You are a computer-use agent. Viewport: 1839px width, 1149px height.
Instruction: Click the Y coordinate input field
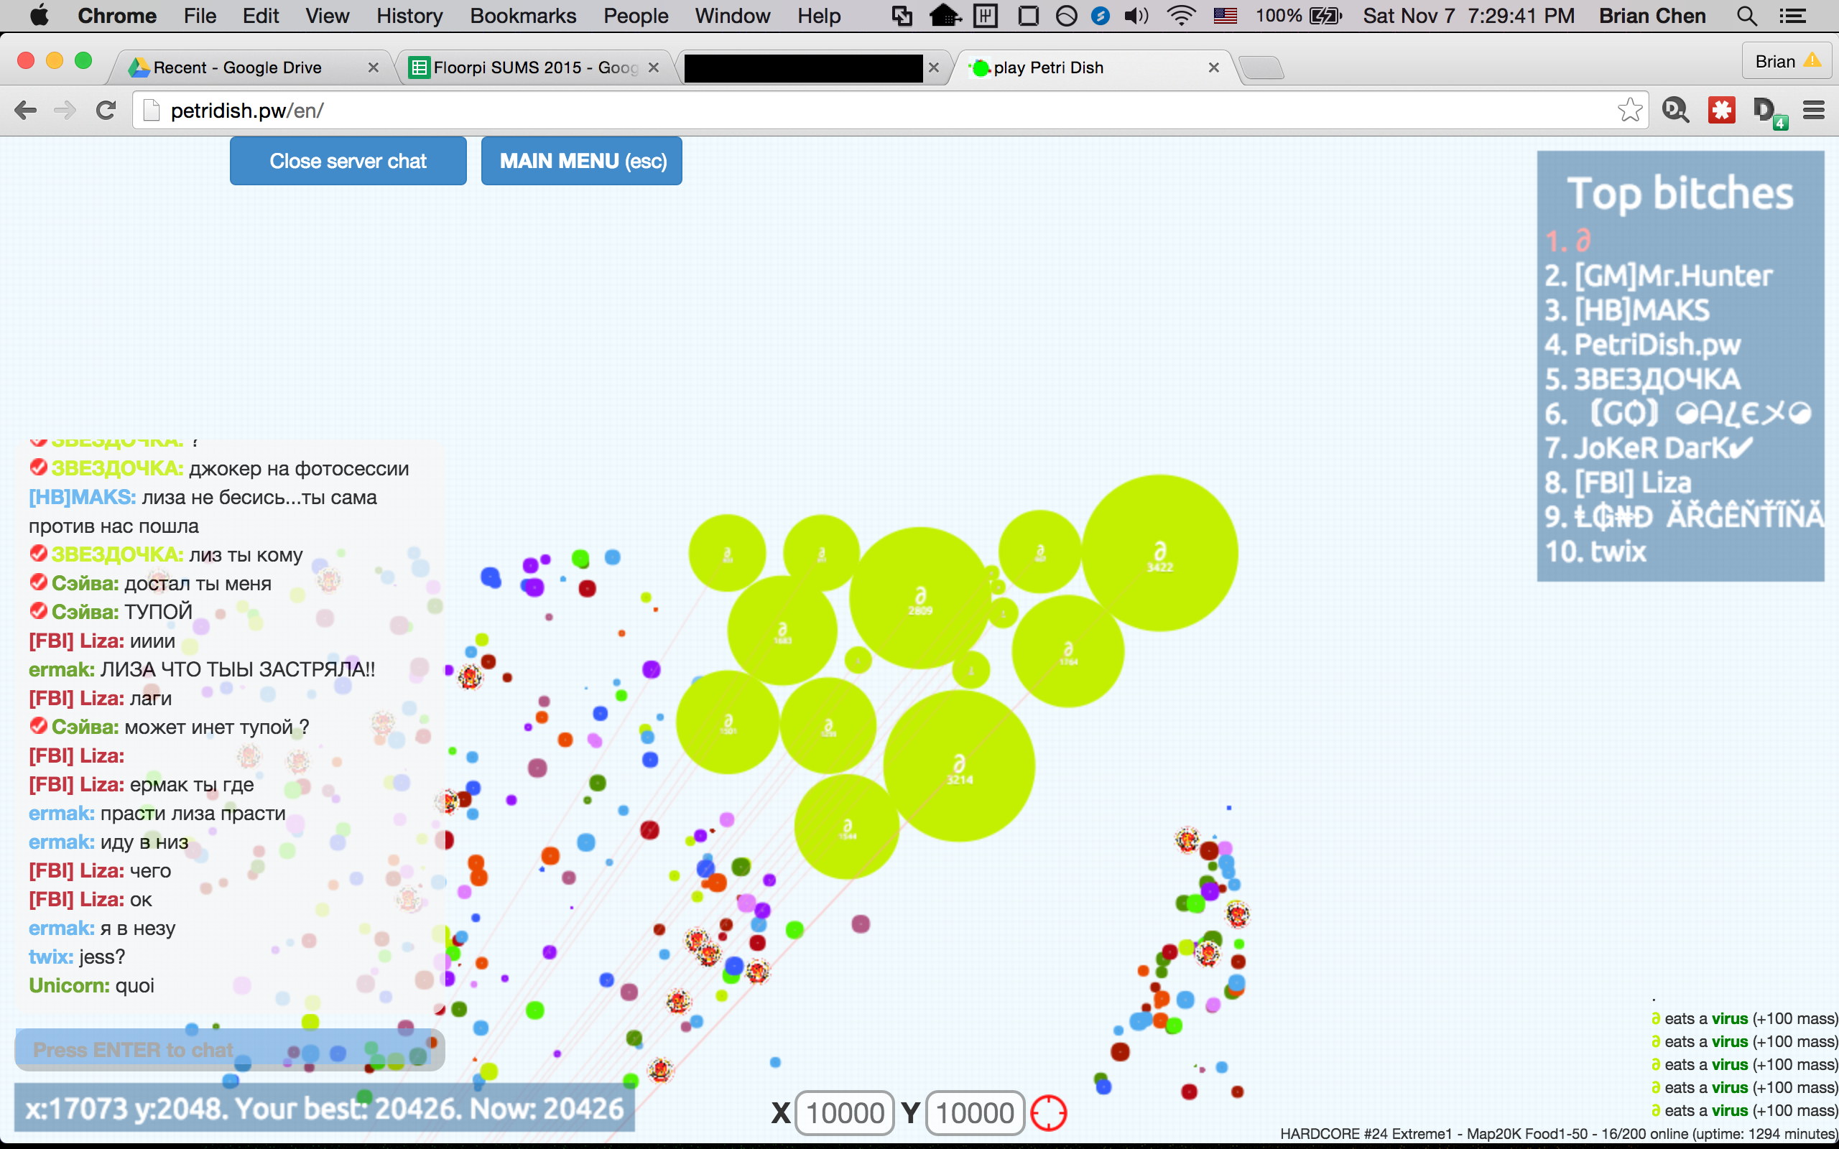click(974, 1113)
